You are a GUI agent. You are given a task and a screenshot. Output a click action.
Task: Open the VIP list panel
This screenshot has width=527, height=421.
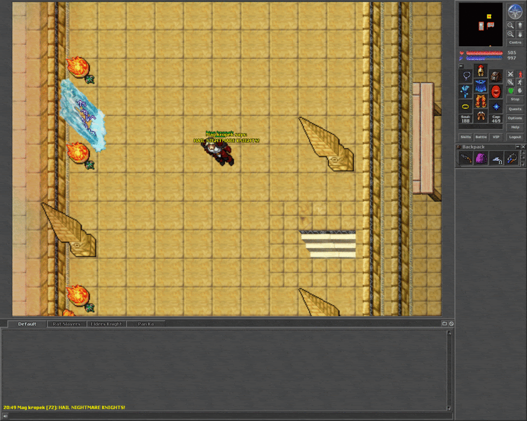(496, 137)
